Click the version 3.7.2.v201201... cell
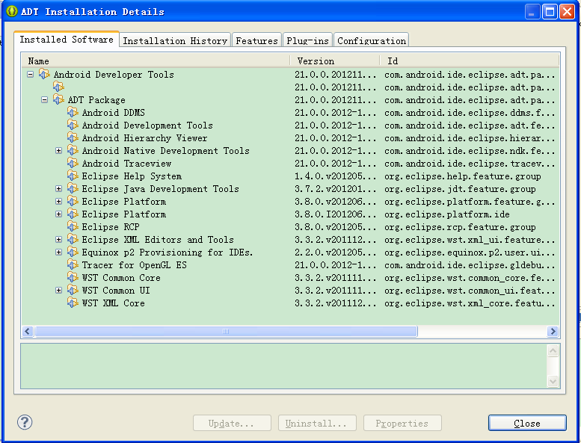The image size is (581, 443). click(x=335, y=189)
